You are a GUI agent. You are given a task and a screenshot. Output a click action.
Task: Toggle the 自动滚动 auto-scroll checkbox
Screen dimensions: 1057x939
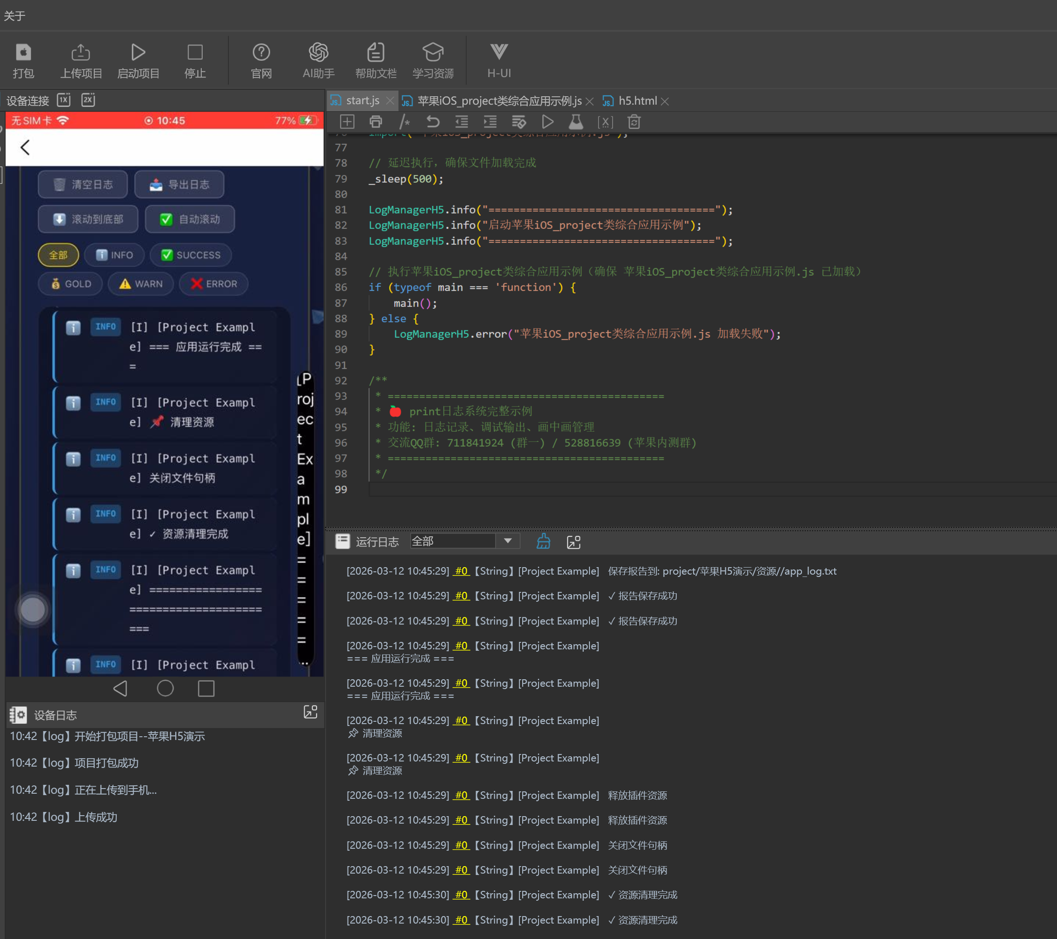[166, 220]
